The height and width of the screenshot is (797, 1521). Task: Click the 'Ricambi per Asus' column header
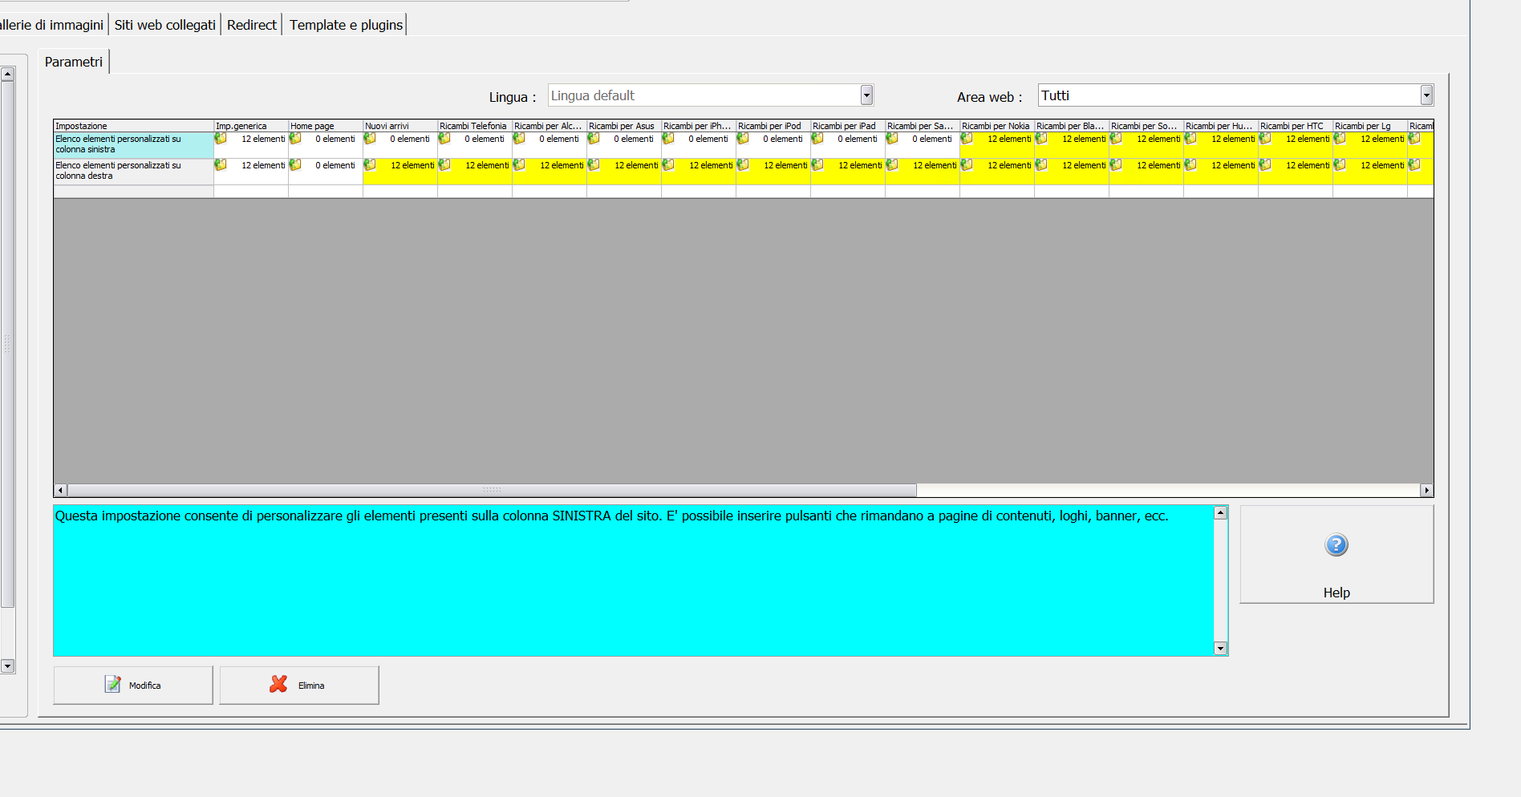624,126
